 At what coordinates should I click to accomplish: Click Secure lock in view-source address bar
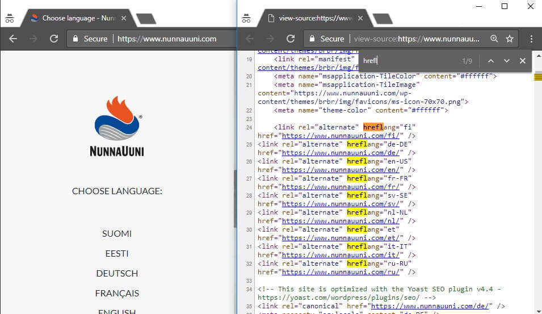click(x=312, y=39)
